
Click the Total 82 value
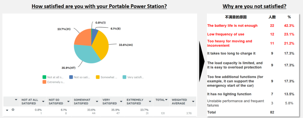[272, 112]
